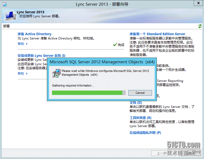Click the dialog title Microsoft SQL Server 2012 Management Objects
Image resolution: width=204 pixels, height=159 pixels.
pyautogui.click(x=102, y=62)
